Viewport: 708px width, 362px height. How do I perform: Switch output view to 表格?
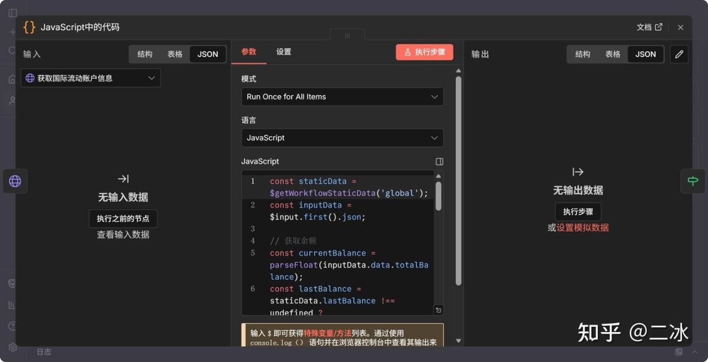click(612, 54)
